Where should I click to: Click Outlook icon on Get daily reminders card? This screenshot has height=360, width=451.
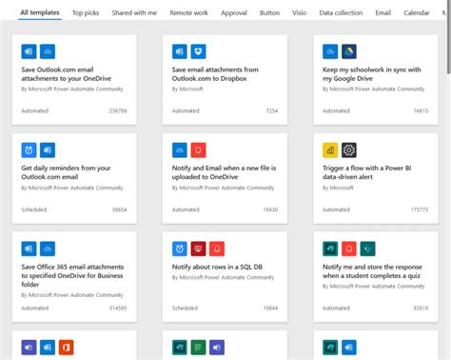coord(48,150)
